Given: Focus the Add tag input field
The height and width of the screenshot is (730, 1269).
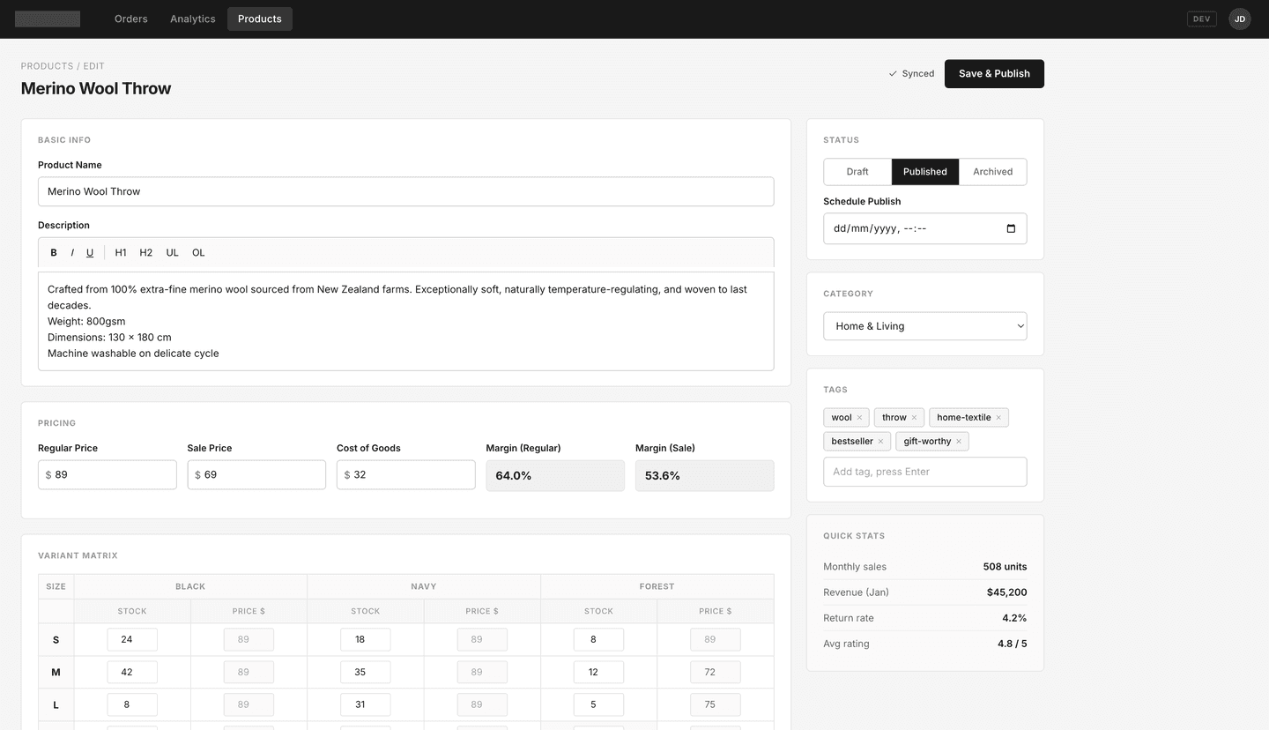Looking at the screenshot, I should tap(924, 472).
